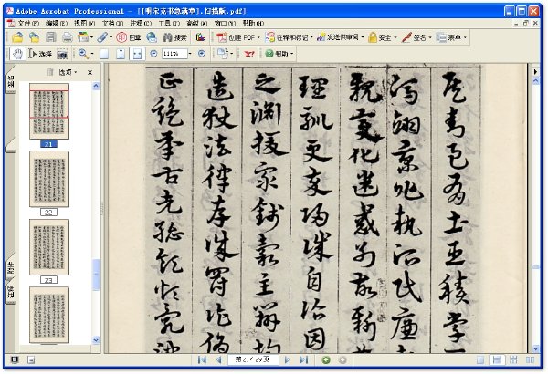
Task: Open a file with the folder icon
Action: pyautogui.click(x=17, y=37)
